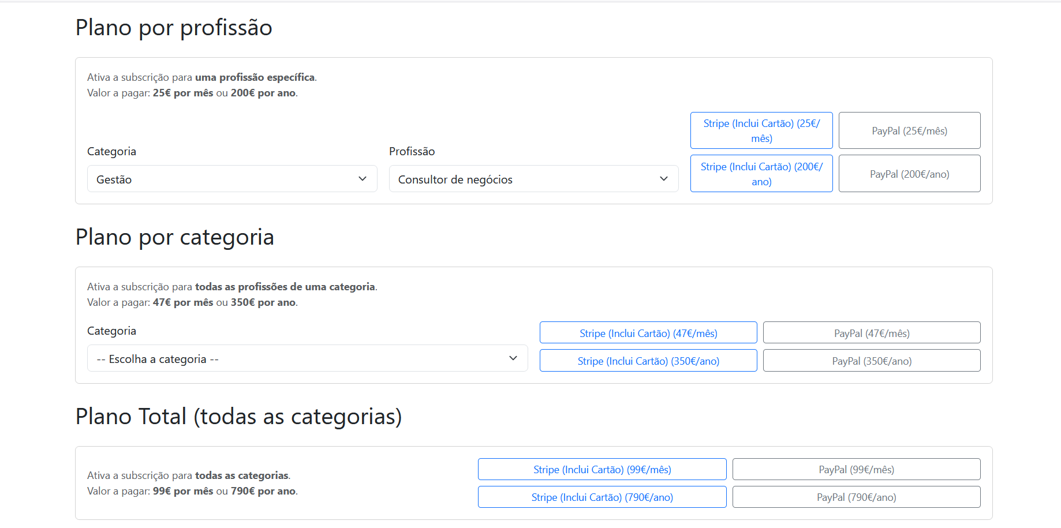Click the 'Plano por profissão' heading
1061x528 pixels.
pos(174,28)
